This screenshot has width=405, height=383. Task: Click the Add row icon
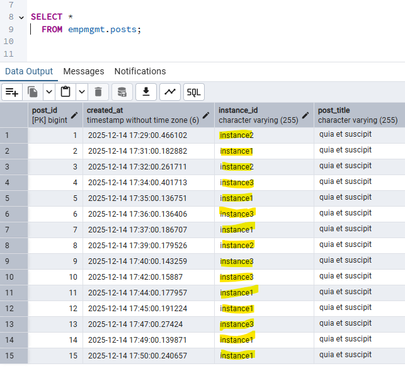pos(12,92)
